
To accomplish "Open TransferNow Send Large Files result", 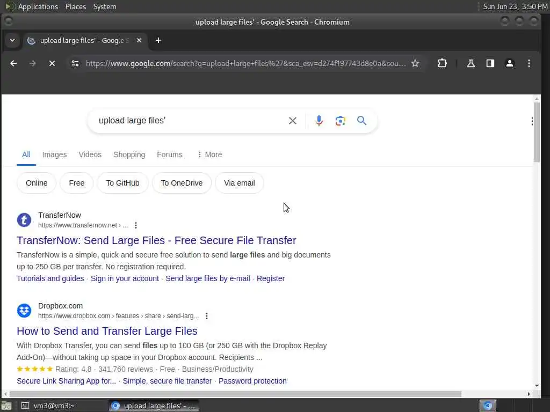I will (x=156, y=240).
